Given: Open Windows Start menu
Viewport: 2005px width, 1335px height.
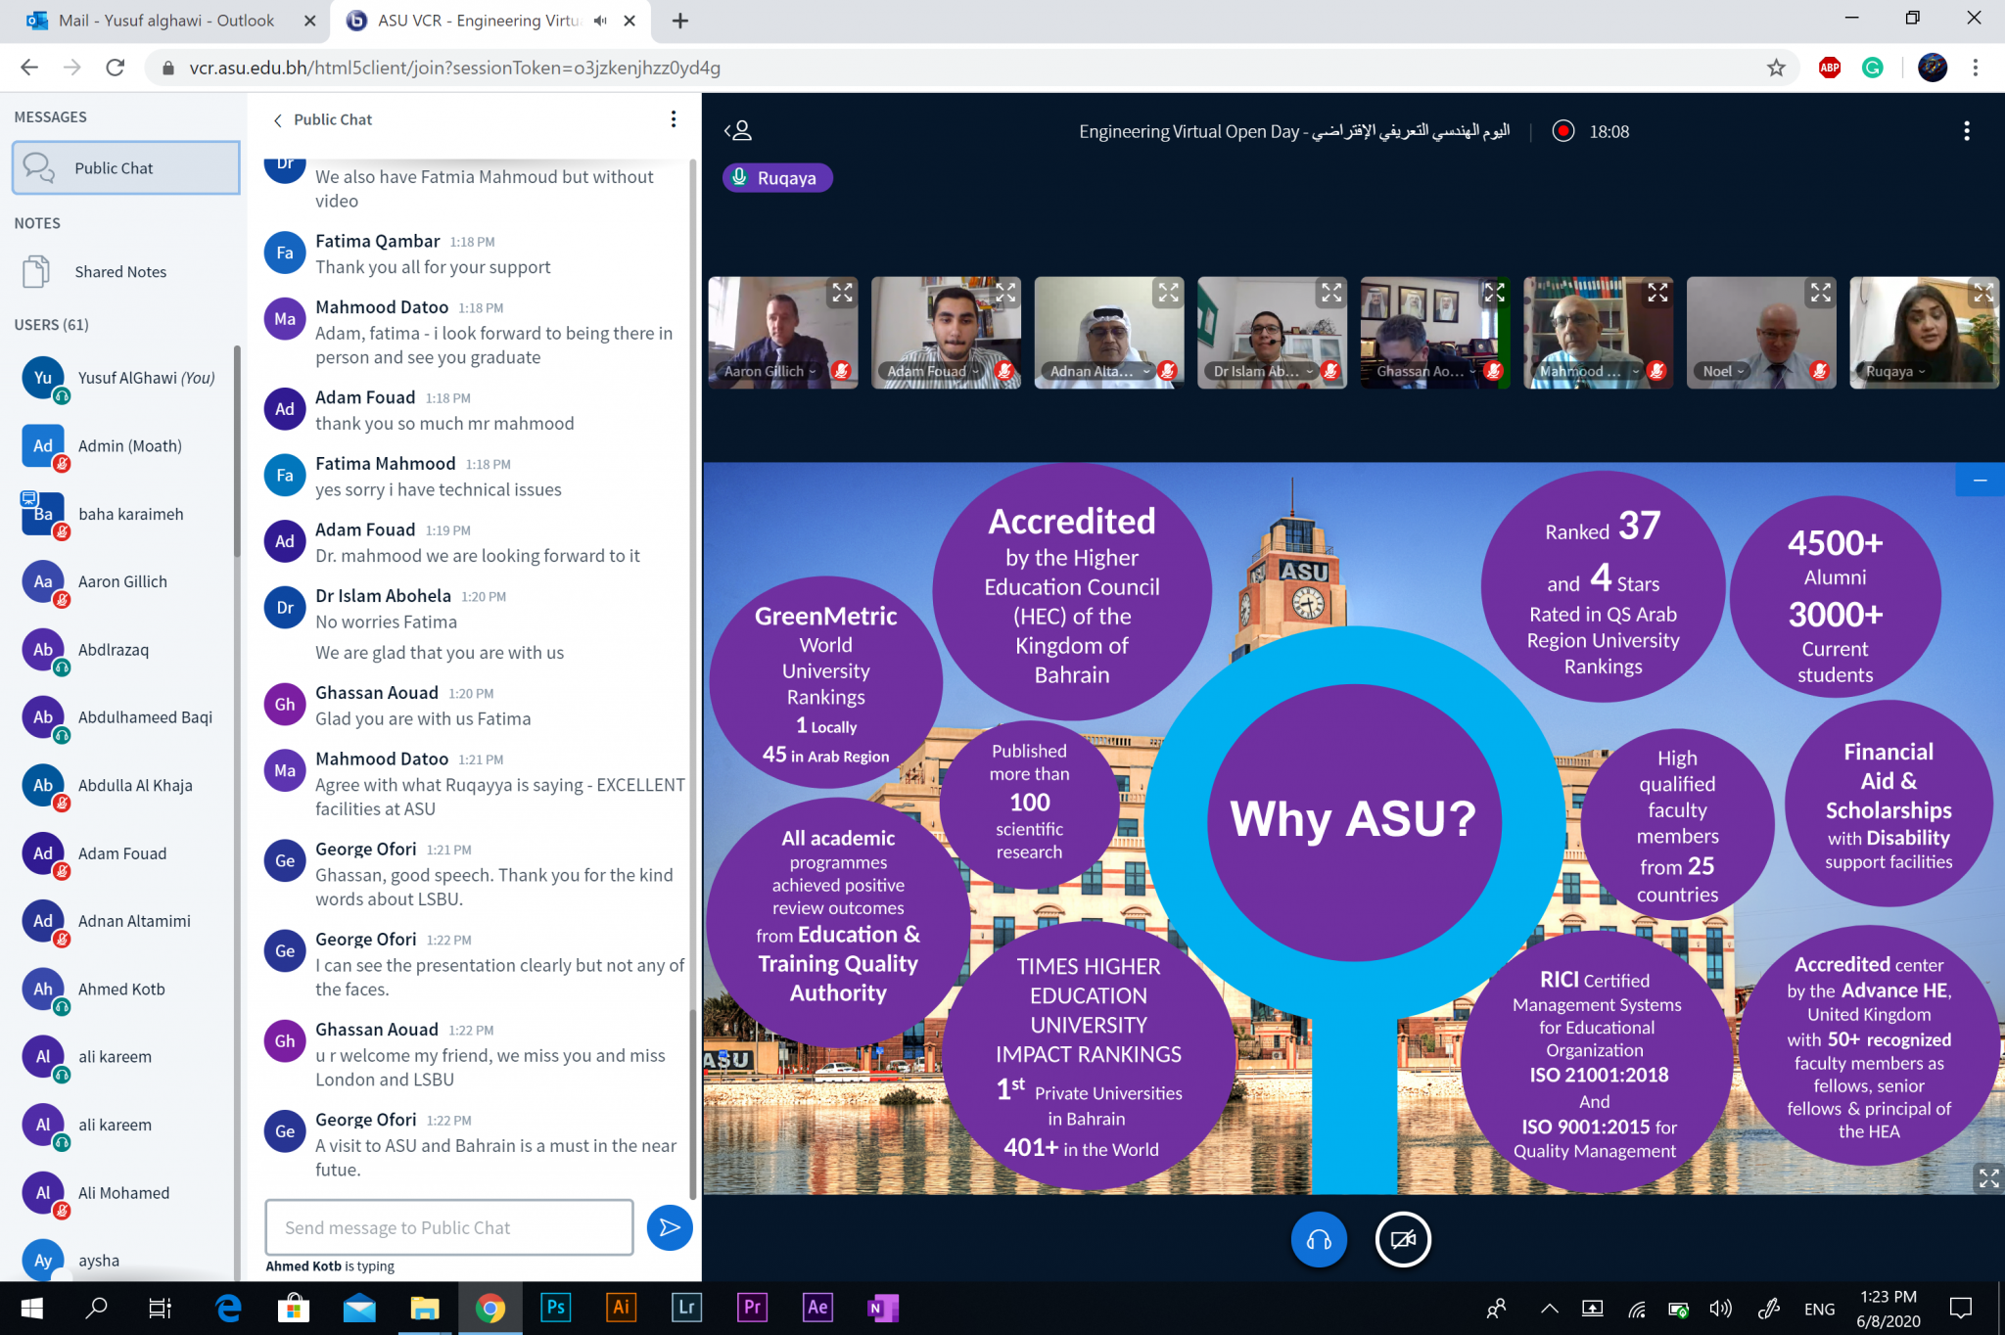Looking at the screenshot, I should (31, 1308).
